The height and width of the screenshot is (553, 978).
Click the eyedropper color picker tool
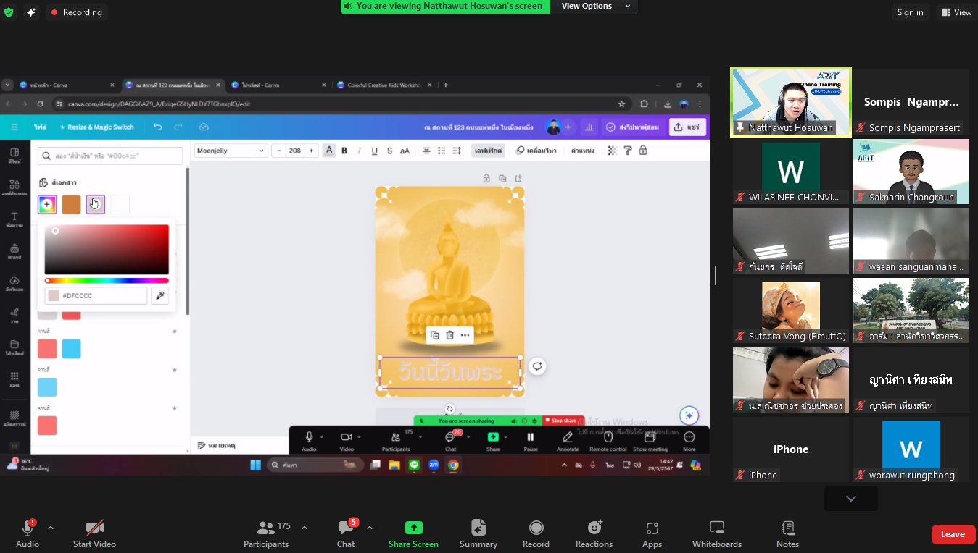click(x=160, y=295)
